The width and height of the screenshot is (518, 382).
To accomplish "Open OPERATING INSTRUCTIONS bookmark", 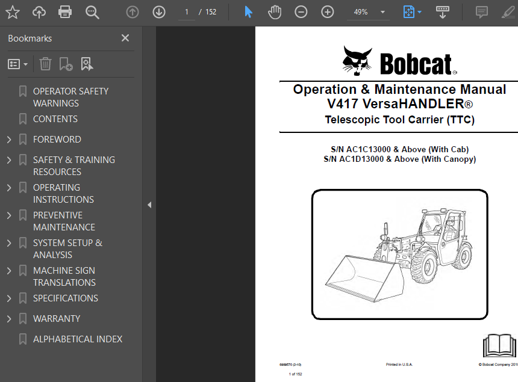I will click(x=63, y=193).
